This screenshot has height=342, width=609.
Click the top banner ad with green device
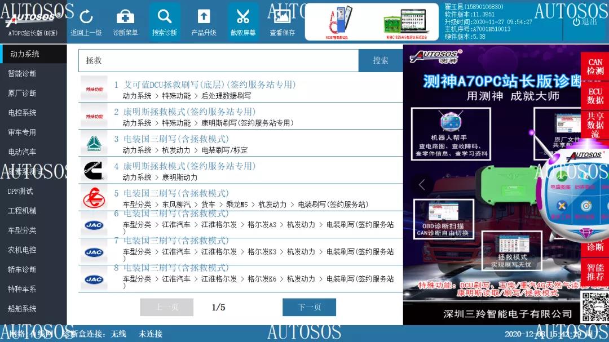(407, 23)
